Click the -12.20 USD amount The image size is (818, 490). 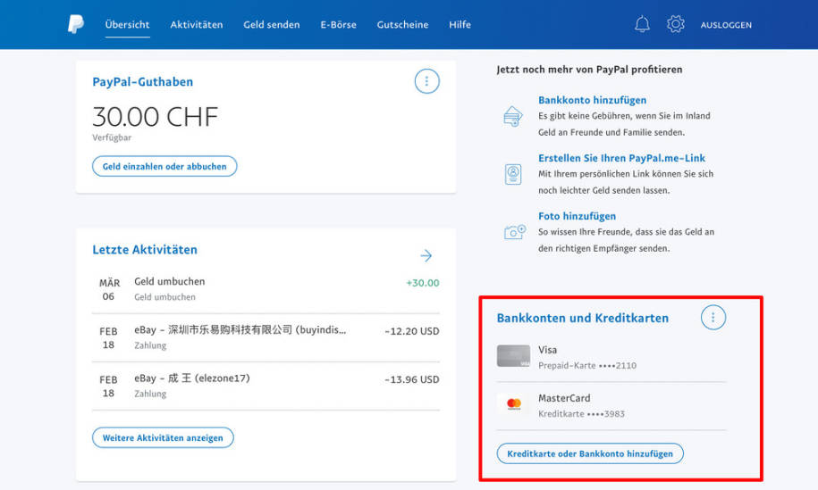click(411, 331)
